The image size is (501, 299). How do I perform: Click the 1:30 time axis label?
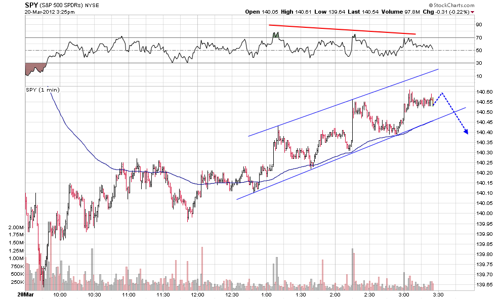coord(301,294)
